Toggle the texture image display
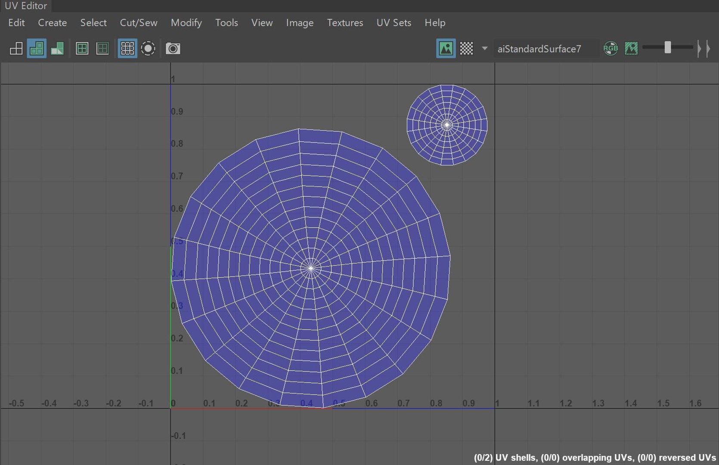Image resolution: width=719 pixels, height=465 pixels. click(x=446, y=49)
